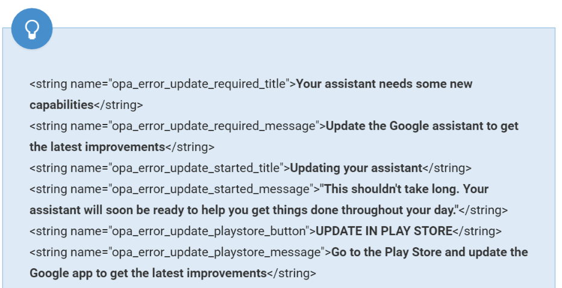Click closing string tag after "UPDATE IN PLAY STORE"
The height and width of the screenshot is (288, 562).
click(x=476, y=231)
